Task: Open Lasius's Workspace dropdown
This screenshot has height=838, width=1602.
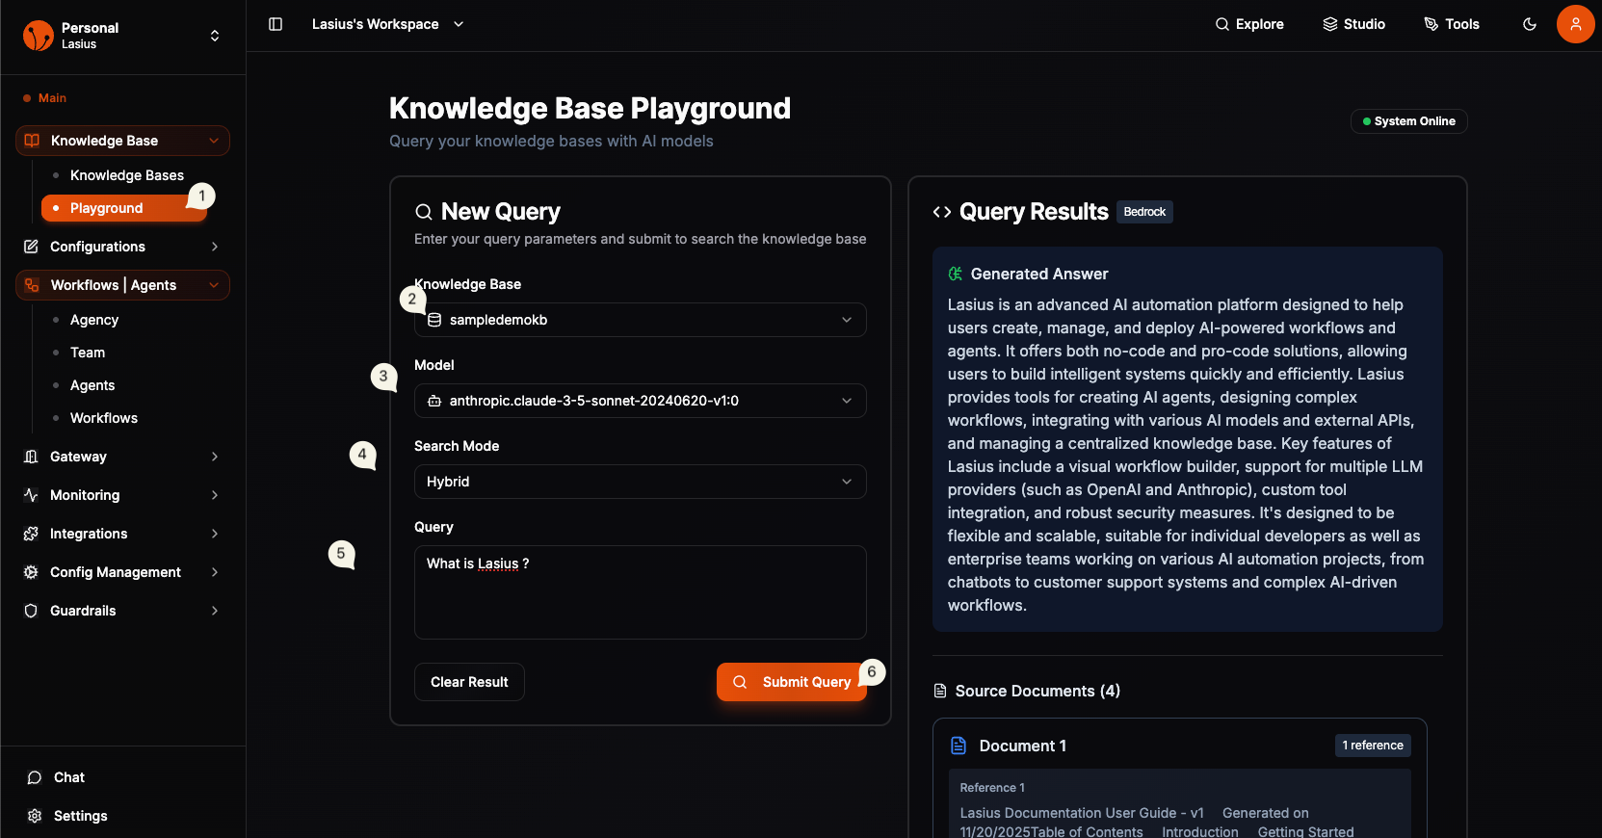Action: (388, 24)
